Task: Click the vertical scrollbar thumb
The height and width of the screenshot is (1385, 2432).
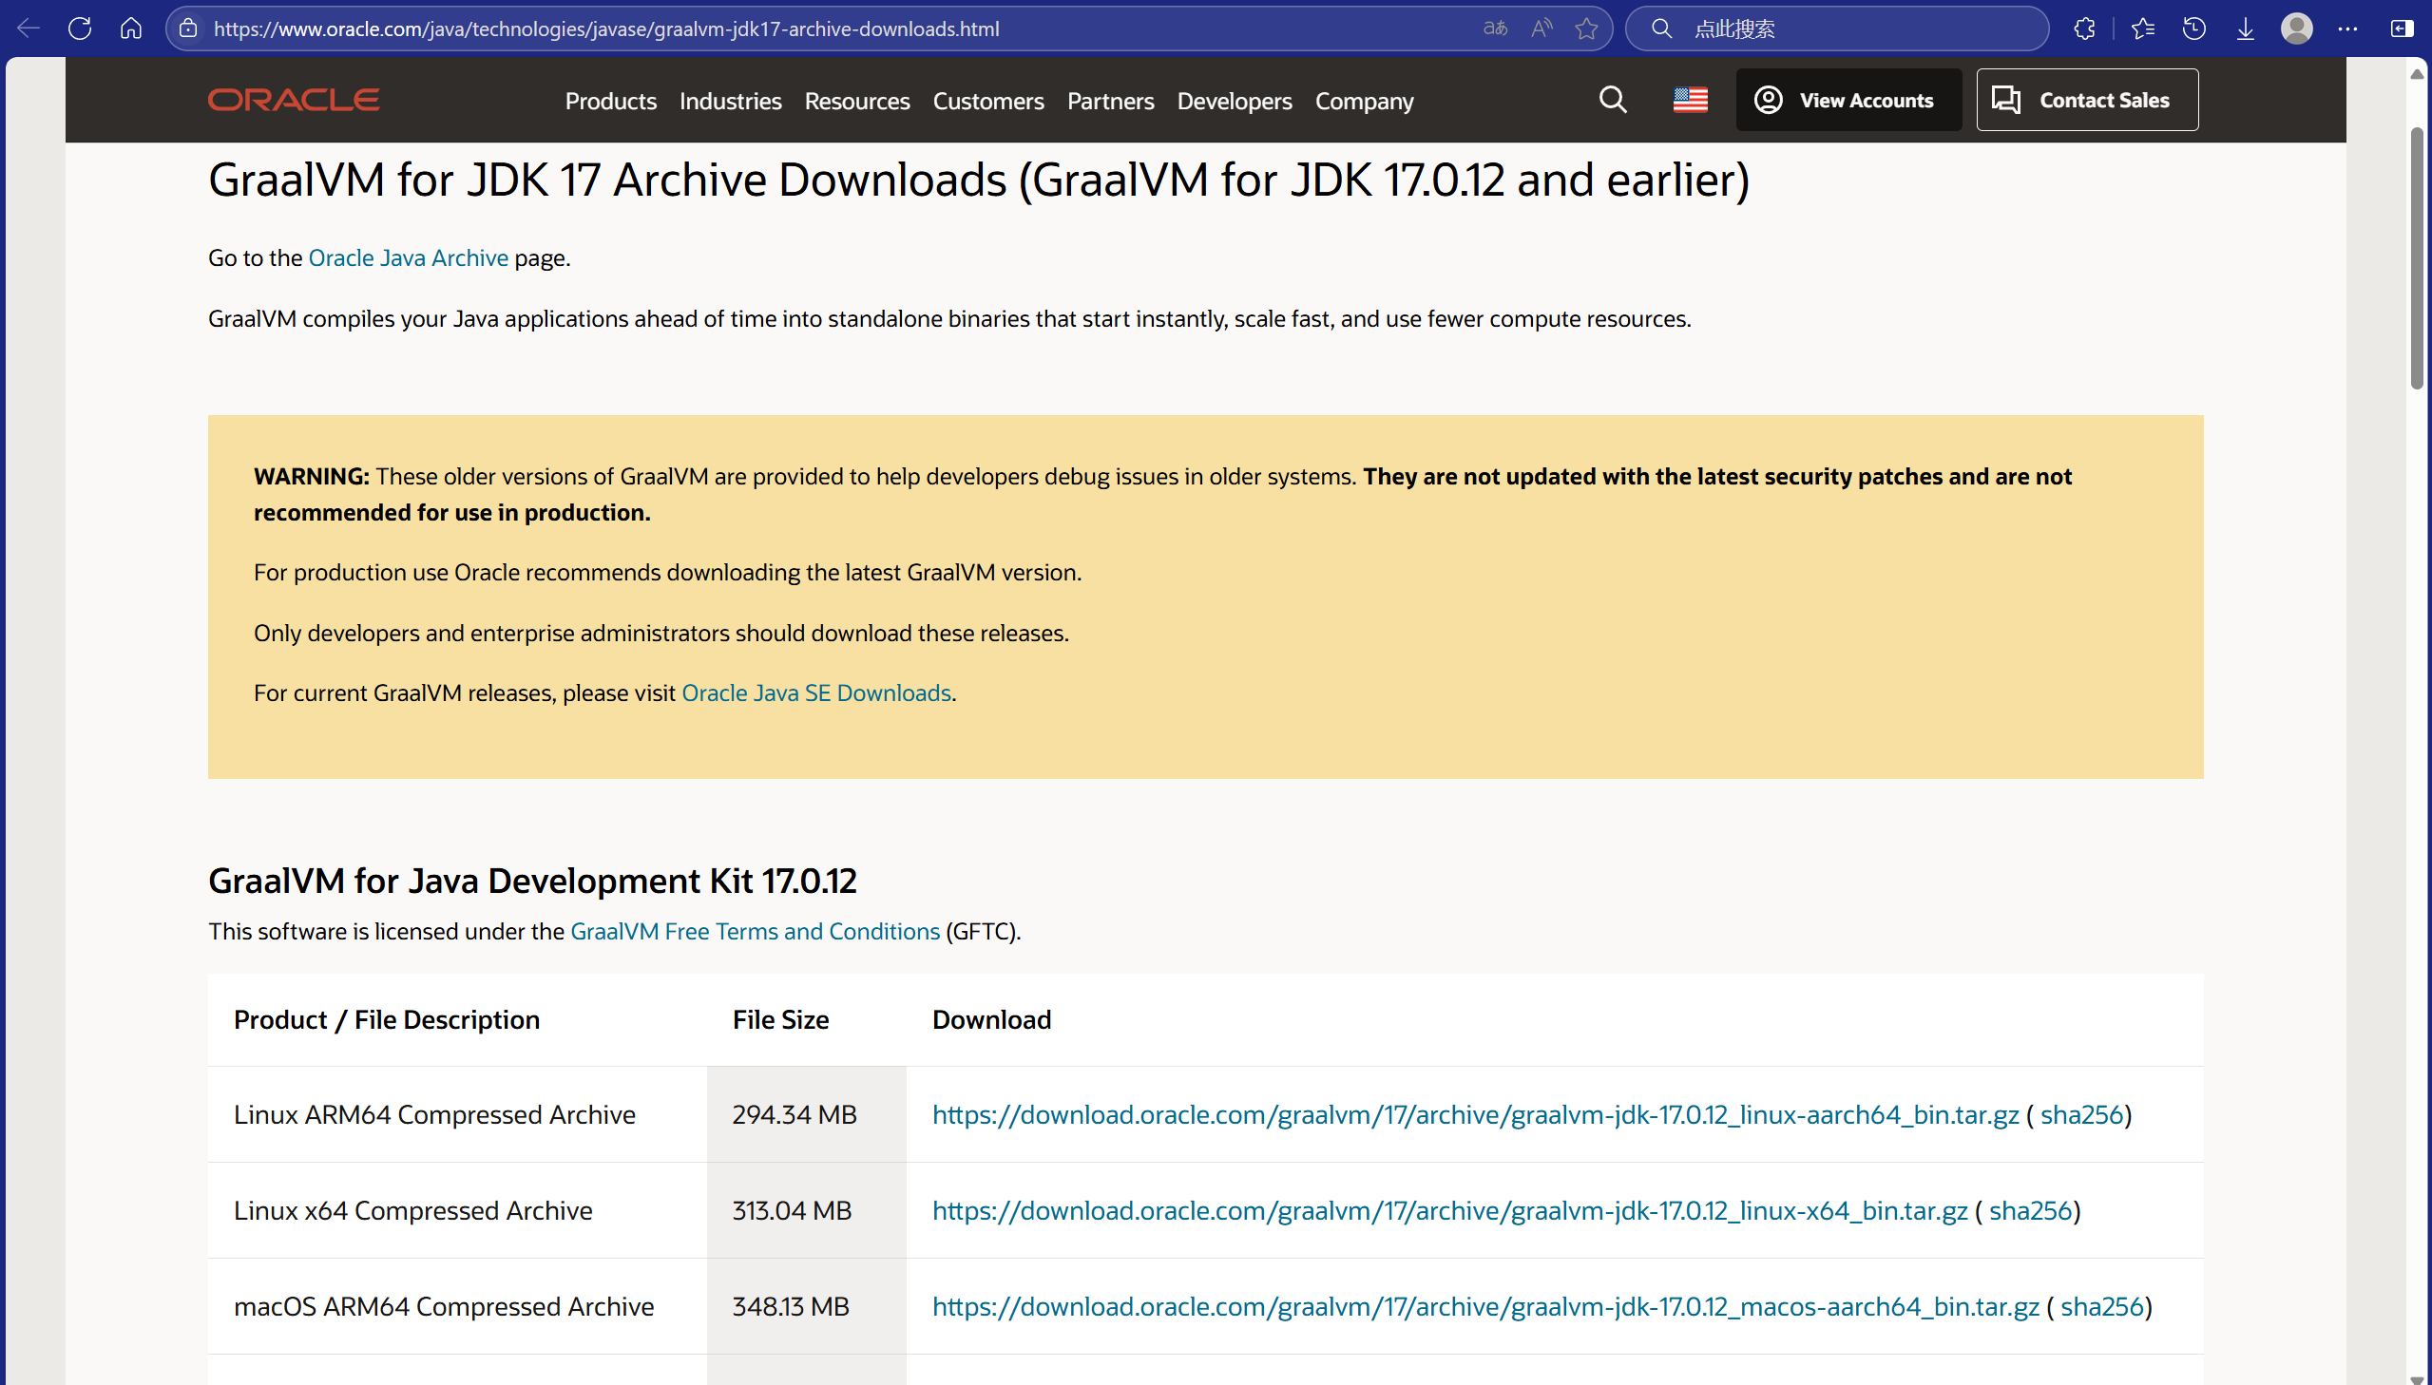Action: pos(2417,256)
